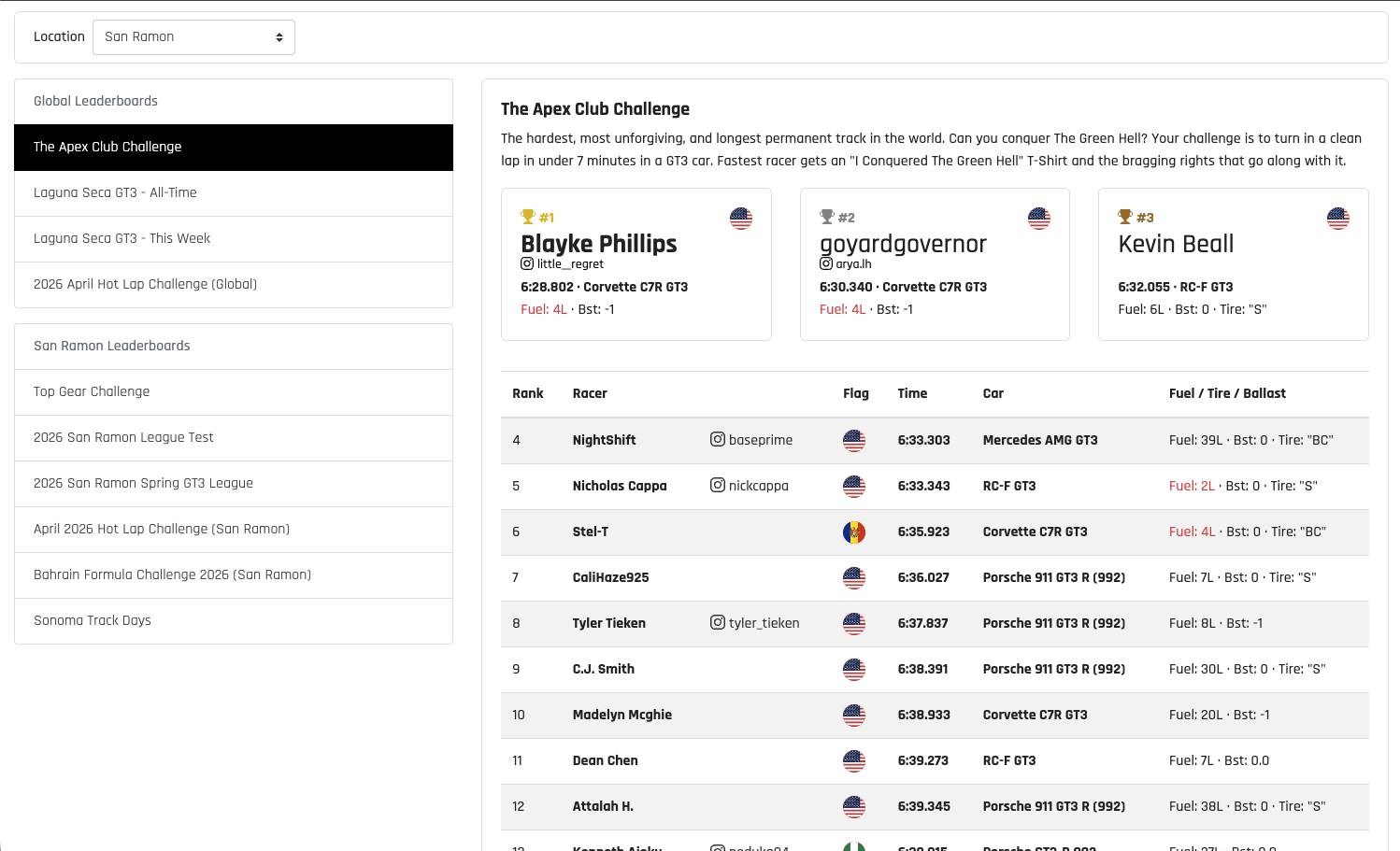Select Bahrain Formula Challenge 2026 (San Ramon)
The image size is (1400, 851).
coord(172,574)
